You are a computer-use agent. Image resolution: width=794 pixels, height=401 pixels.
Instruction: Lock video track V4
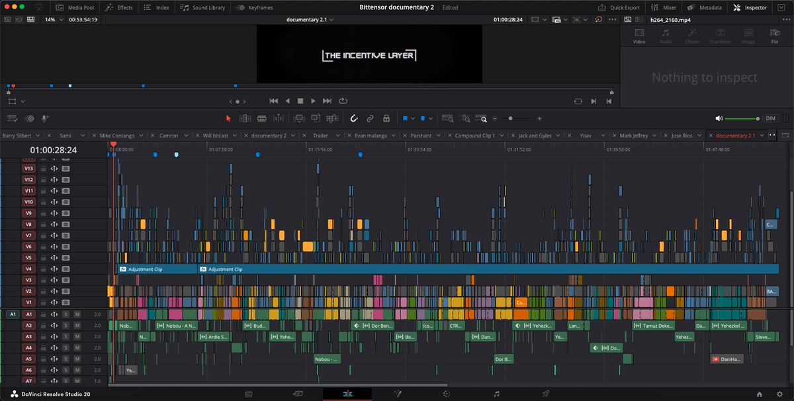(42, 270)
